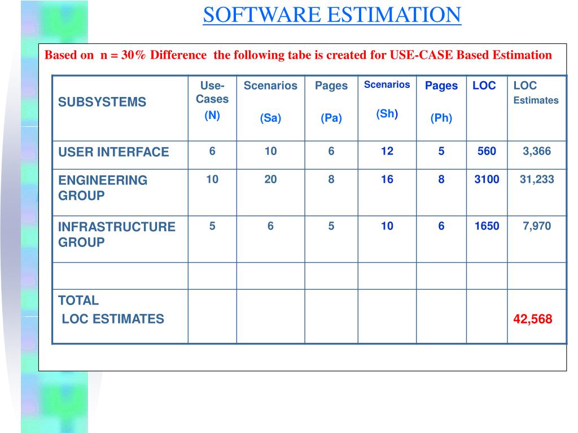
Task: Click User Interface Scenarios (Sa) value 10
Action: click(x=270, y=151)
